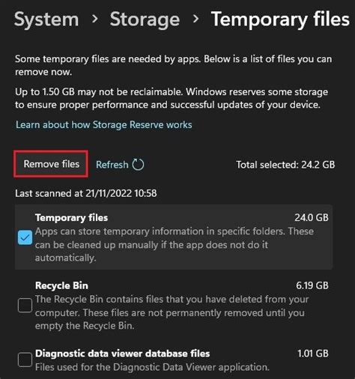The image size is (355, 379).
Task: Uncheck the Temporary files checkbox
Action: (x=25, y=237)
